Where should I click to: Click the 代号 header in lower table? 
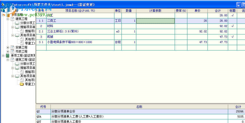pos(43,107)
